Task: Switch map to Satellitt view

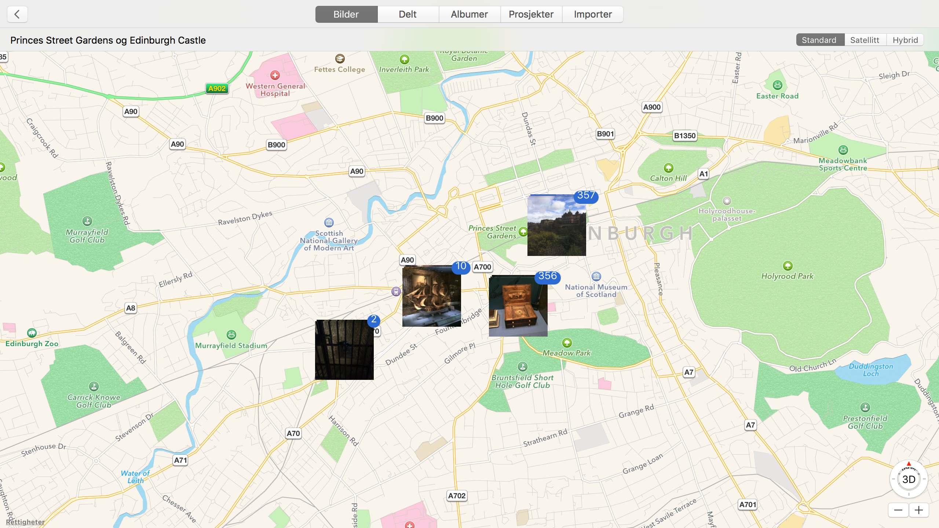Action: (x=865, y=40)
